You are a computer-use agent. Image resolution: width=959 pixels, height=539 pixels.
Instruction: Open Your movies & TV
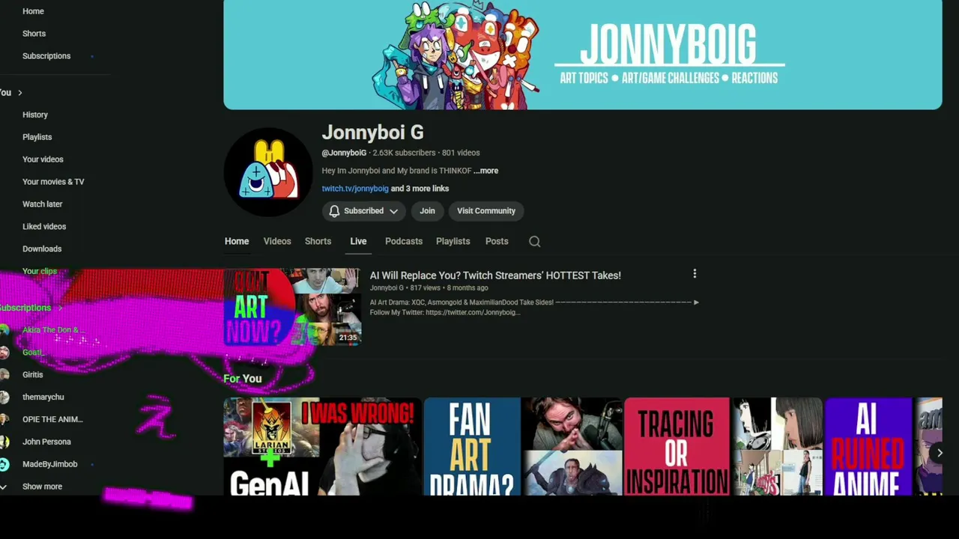coord(53,182)
